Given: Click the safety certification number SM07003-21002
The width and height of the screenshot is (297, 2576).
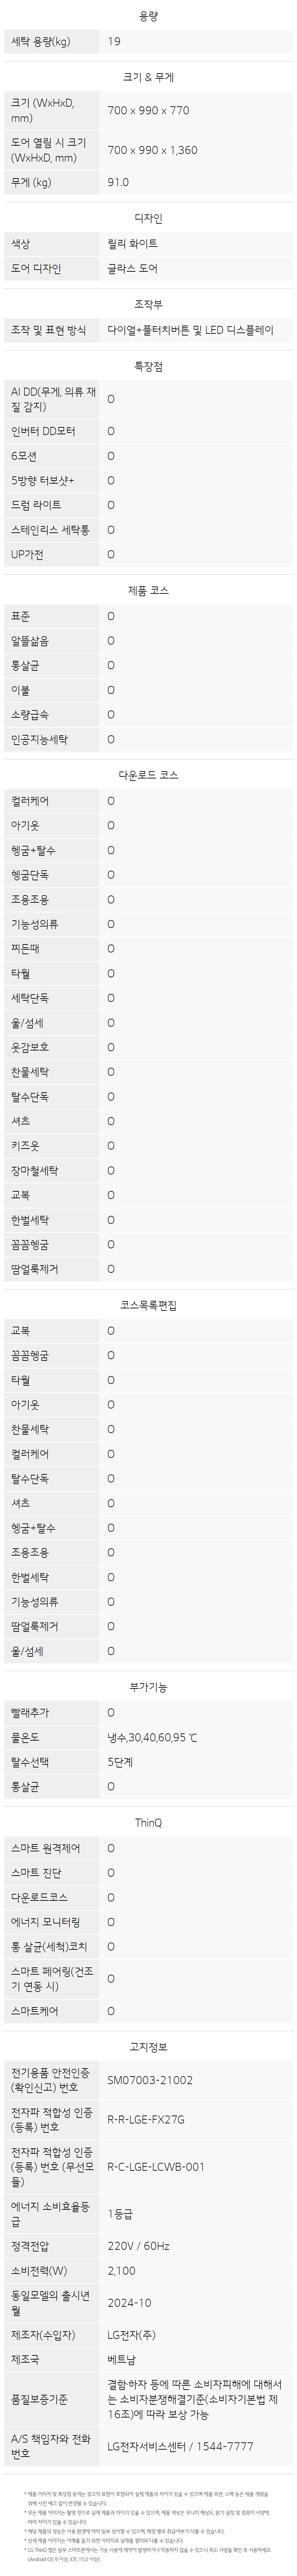Looking at the screenshot, I should [x=150, y=2080].
